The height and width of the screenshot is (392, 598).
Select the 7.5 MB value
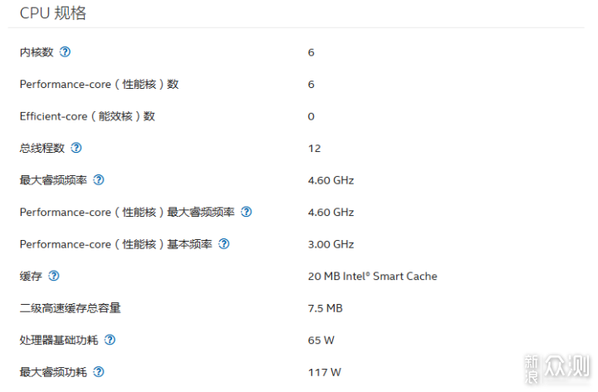click(325, 308)
